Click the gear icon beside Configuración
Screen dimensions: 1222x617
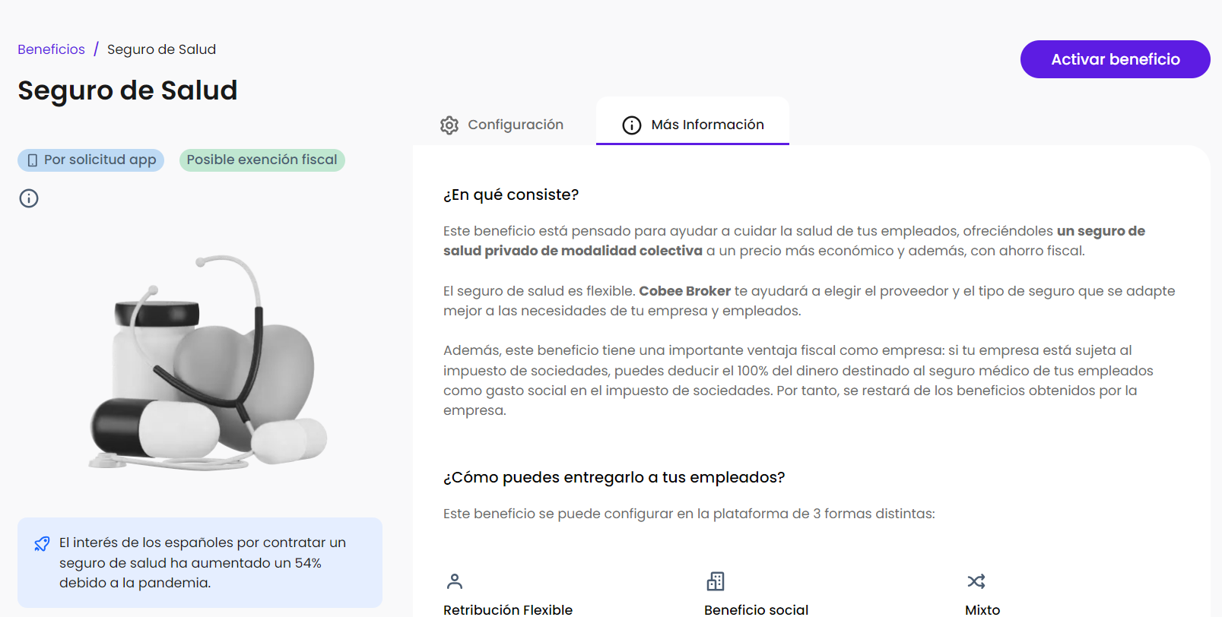[449, 125]
